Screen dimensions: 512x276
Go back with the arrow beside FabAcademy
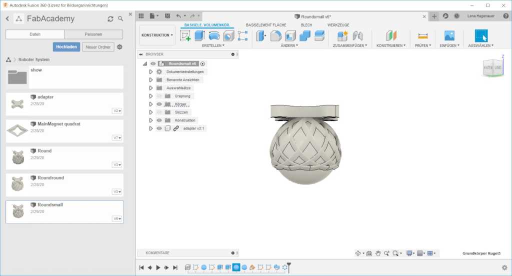pyautogui.click(x=7, y=19)
